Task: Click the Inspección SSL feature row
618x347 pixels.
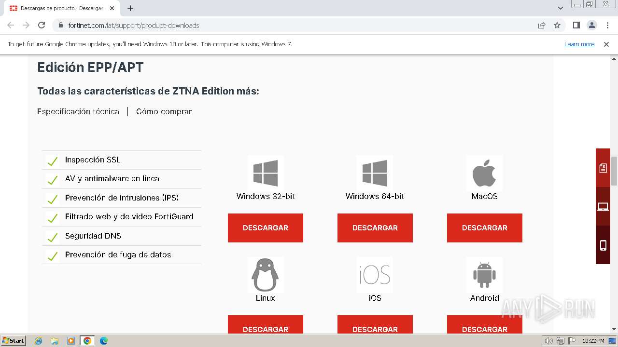Action: click(x=122, y=160)
